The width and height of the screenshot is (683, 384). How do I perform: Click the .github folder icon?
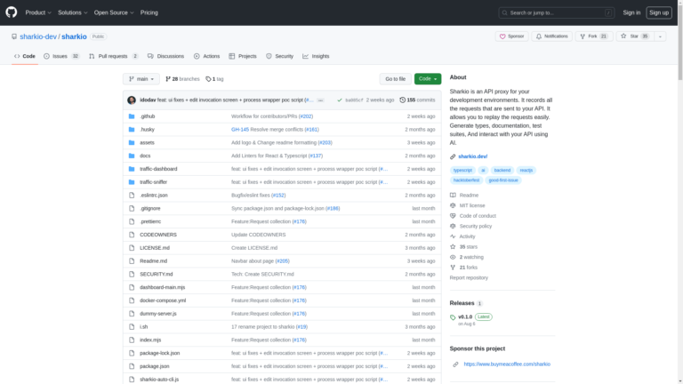[x=132, y=116]
